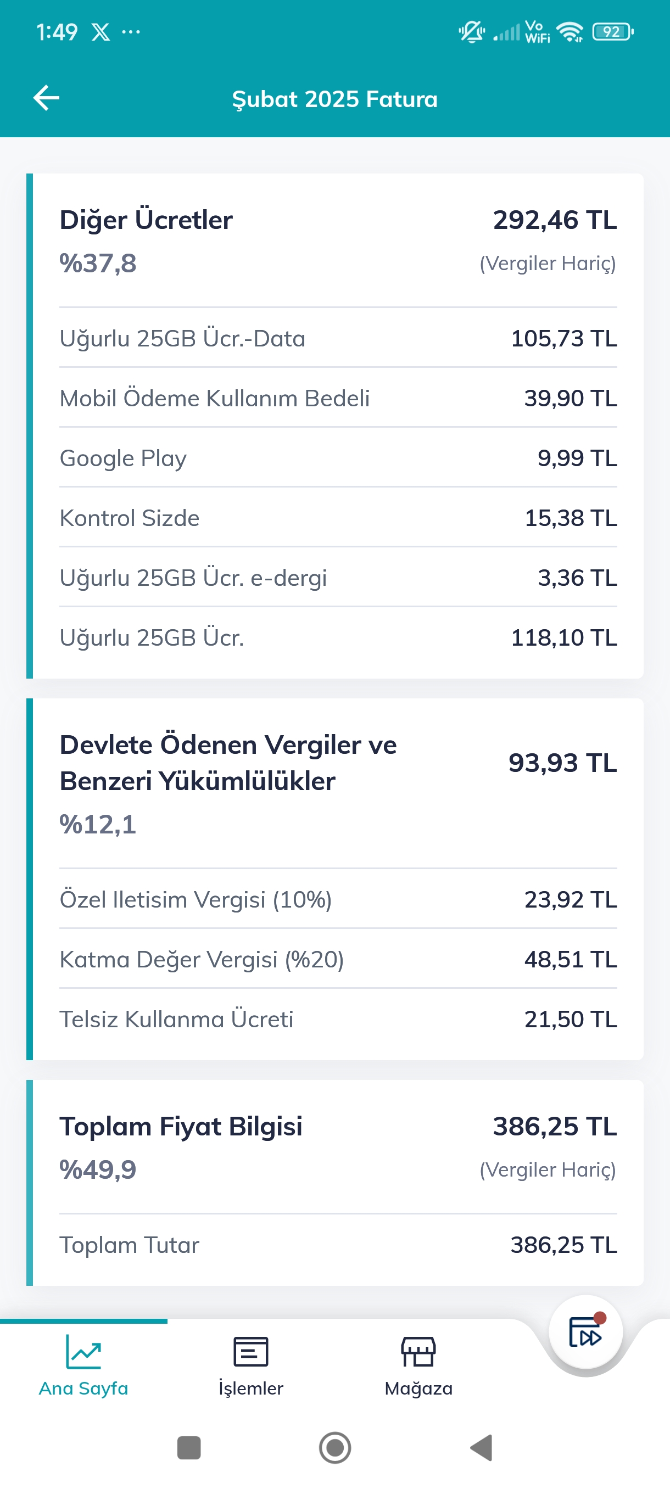Viewport: 670px width, 1489px height.
Task: Tap the Uğurlu 25GB Ücr.-Data row
Action: [338, 338]
